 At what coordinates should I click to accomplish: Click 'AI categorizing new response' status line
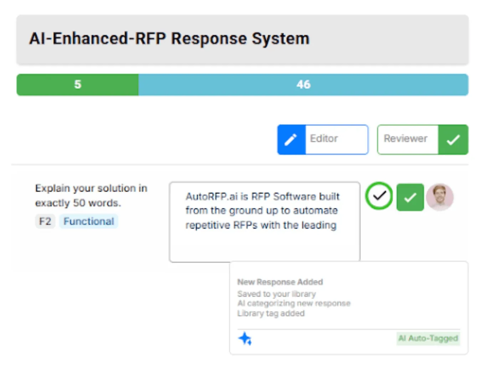click(x=294, y=304)
